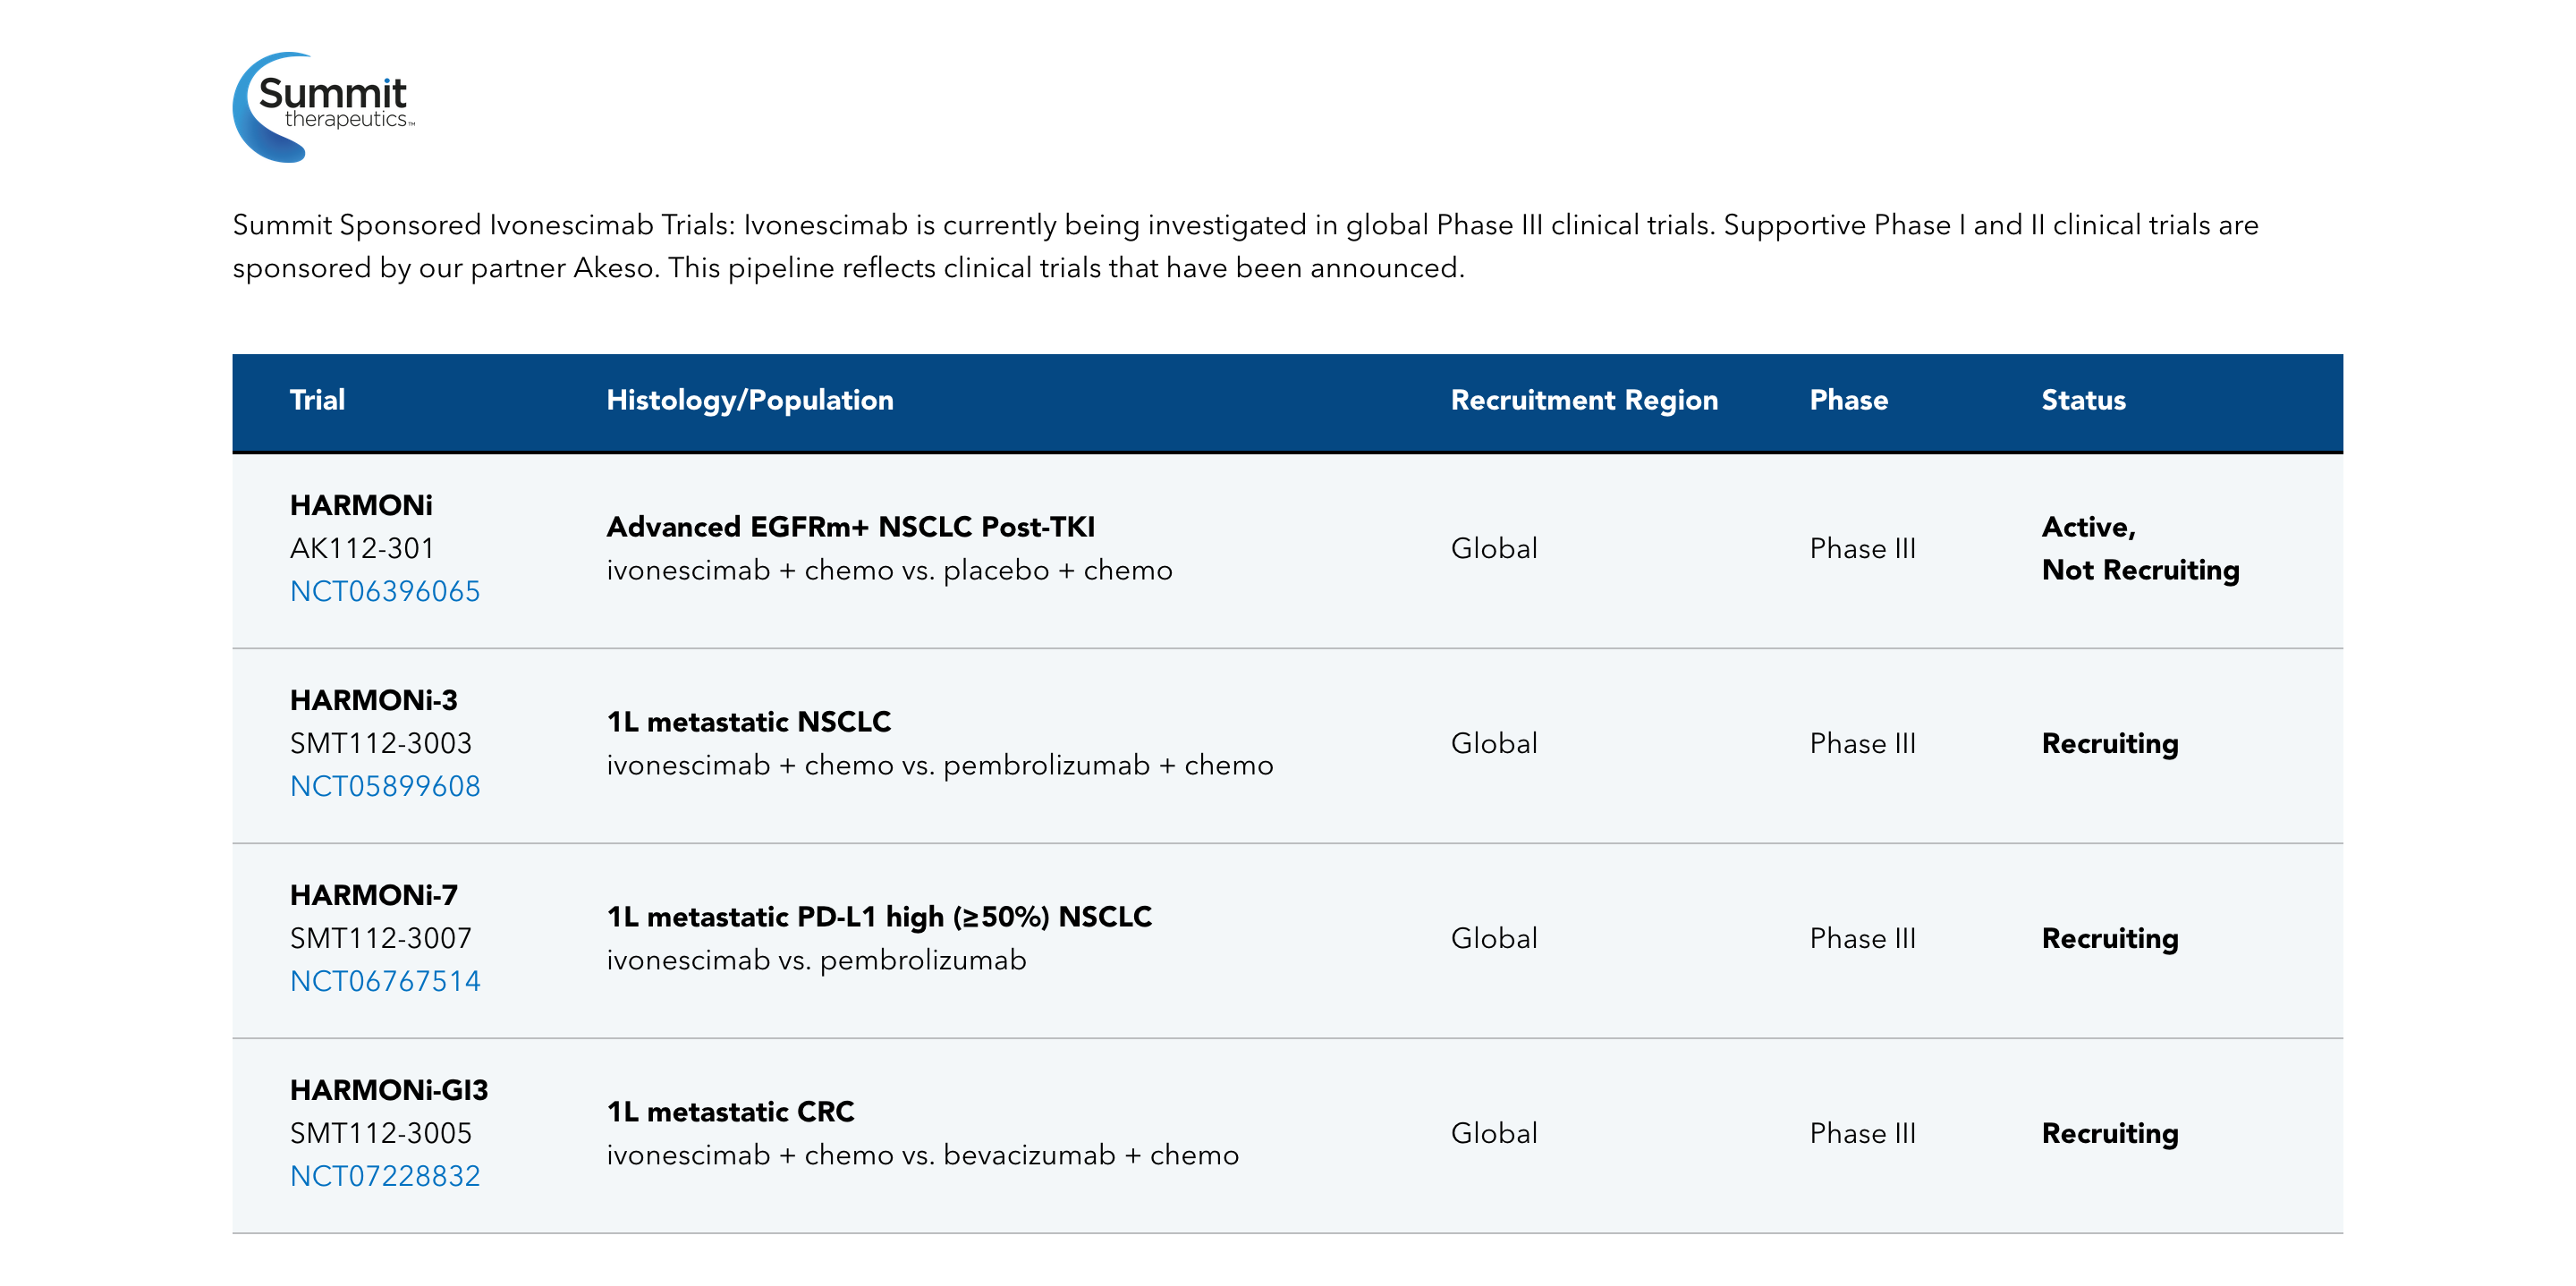
Task: Open the NCT05899608 trial link
Action: [x=384, y=786]
